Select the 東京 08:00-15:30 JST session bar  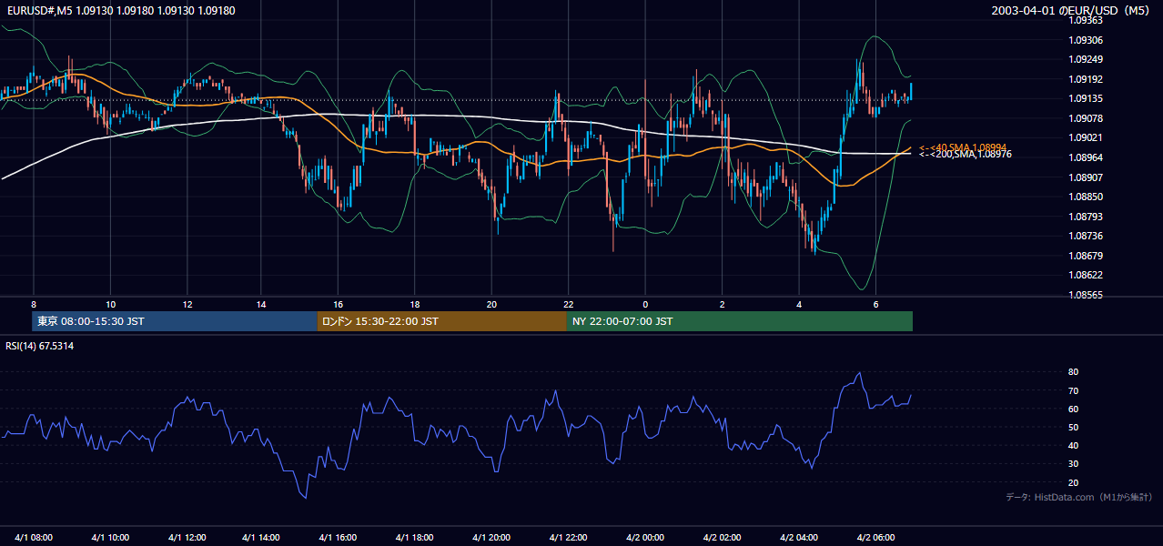pos(175,321)
